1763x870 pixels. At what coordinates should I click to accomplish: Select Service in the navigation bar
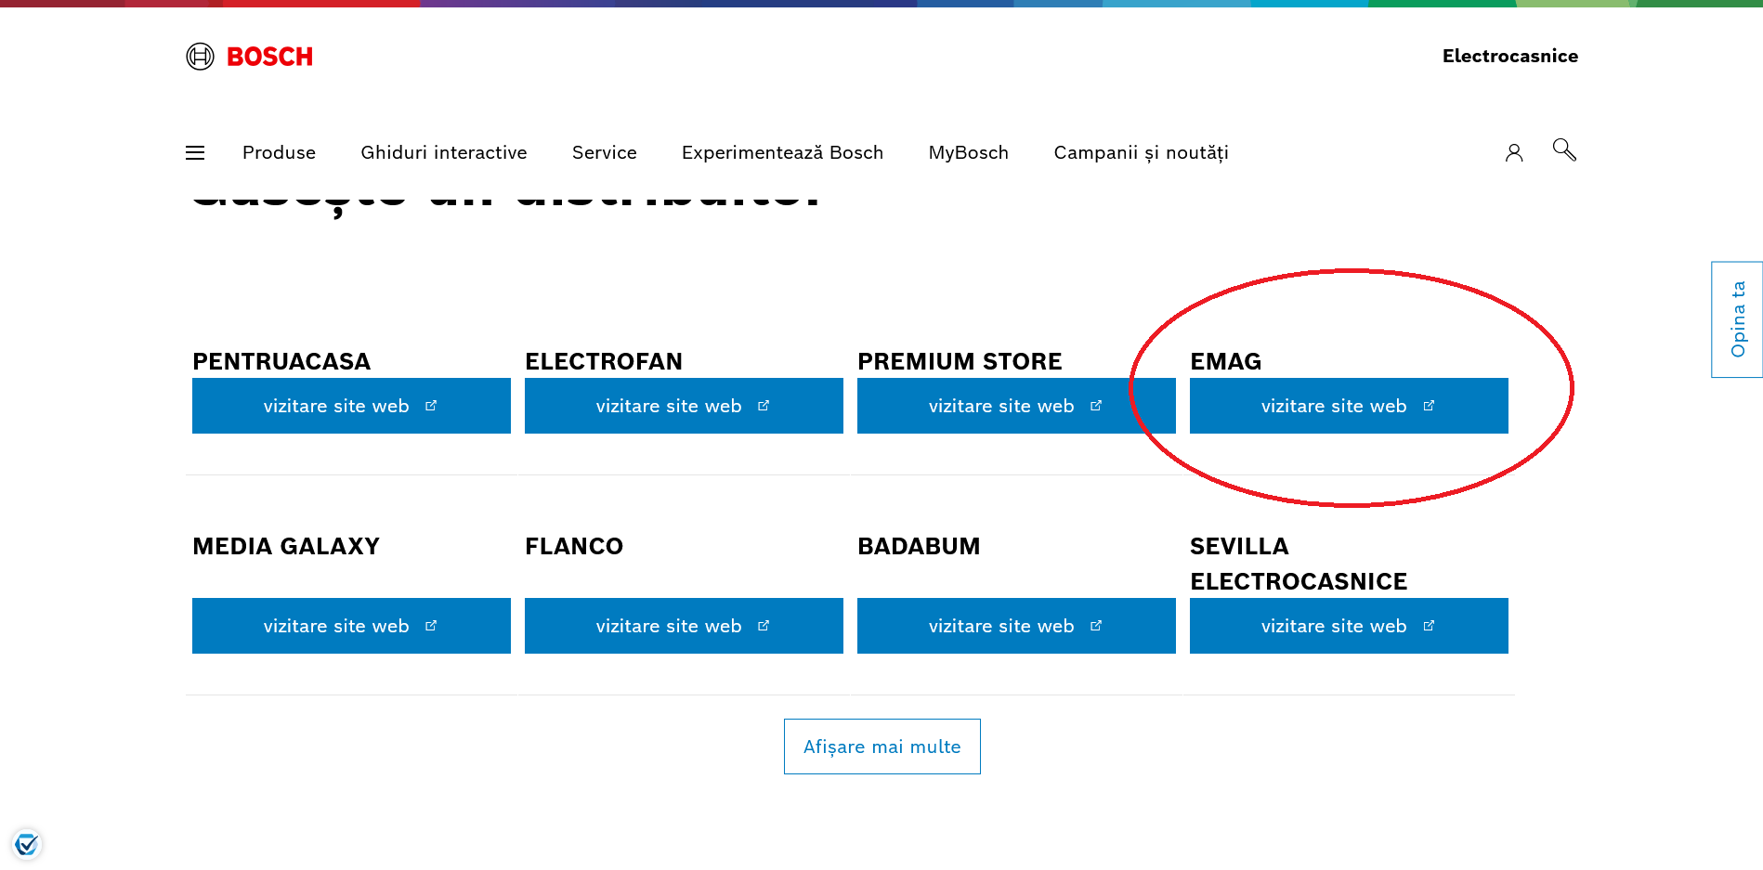(x=604, y=153)
